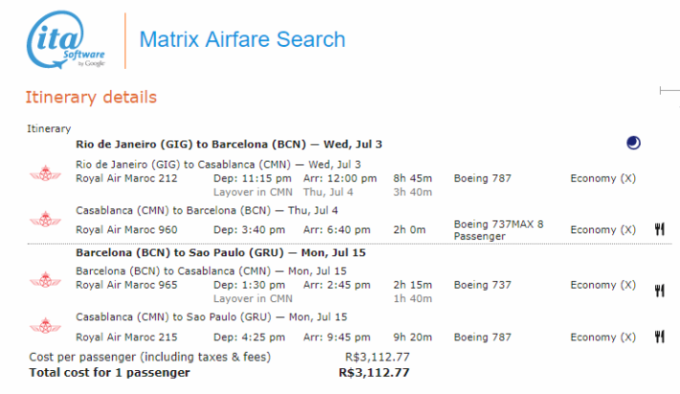The width and height of the screenshot is (680, 394).
Task: Click the Royal Air Maroc 212 airline logo
Action: tap(46, 174)
